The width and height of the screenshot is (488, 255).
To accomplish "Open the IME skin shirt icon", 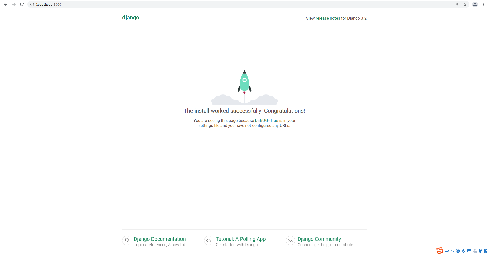I will 480,251.
